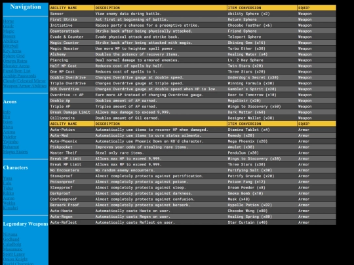Select 'Hypello Potion (x32)' item cell
The height and width of the screenshot is (265, 354).
point(250,205)
